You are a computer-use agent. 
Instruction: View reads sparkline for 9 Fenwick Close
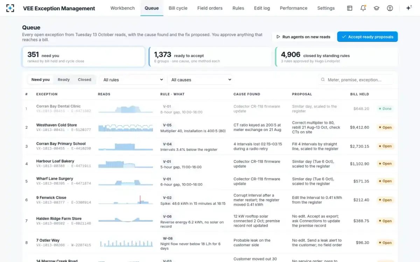(x=126, y=200)
